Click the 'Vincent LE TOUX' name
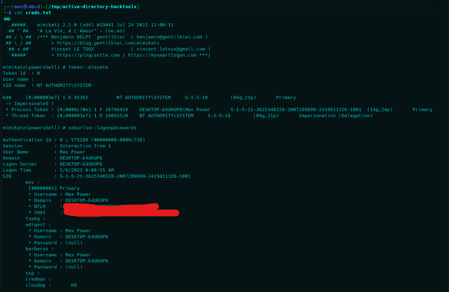This screenshot has width=449, height=292. click(x=73, y=49)
